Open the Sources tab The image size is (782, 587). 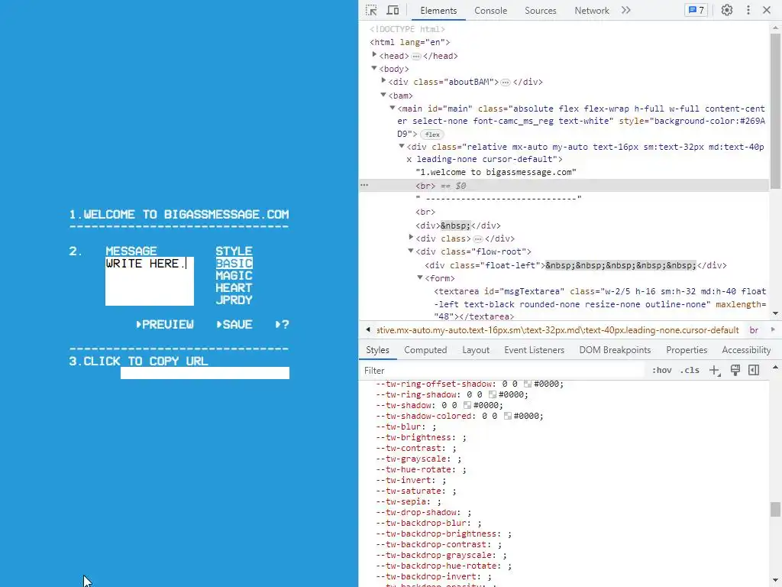pos(540,11)
